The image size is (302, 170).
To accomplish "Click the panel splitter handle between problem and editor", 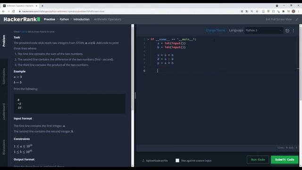I will pyautogui.click(x=135, y=95).
